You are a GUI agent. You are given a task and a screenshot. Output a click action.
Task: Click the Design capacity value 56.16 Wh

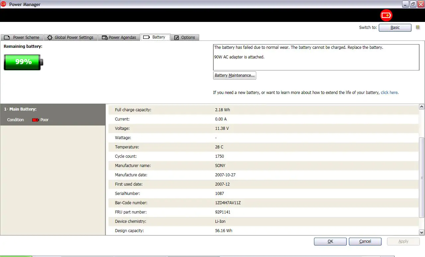(224, 231)
